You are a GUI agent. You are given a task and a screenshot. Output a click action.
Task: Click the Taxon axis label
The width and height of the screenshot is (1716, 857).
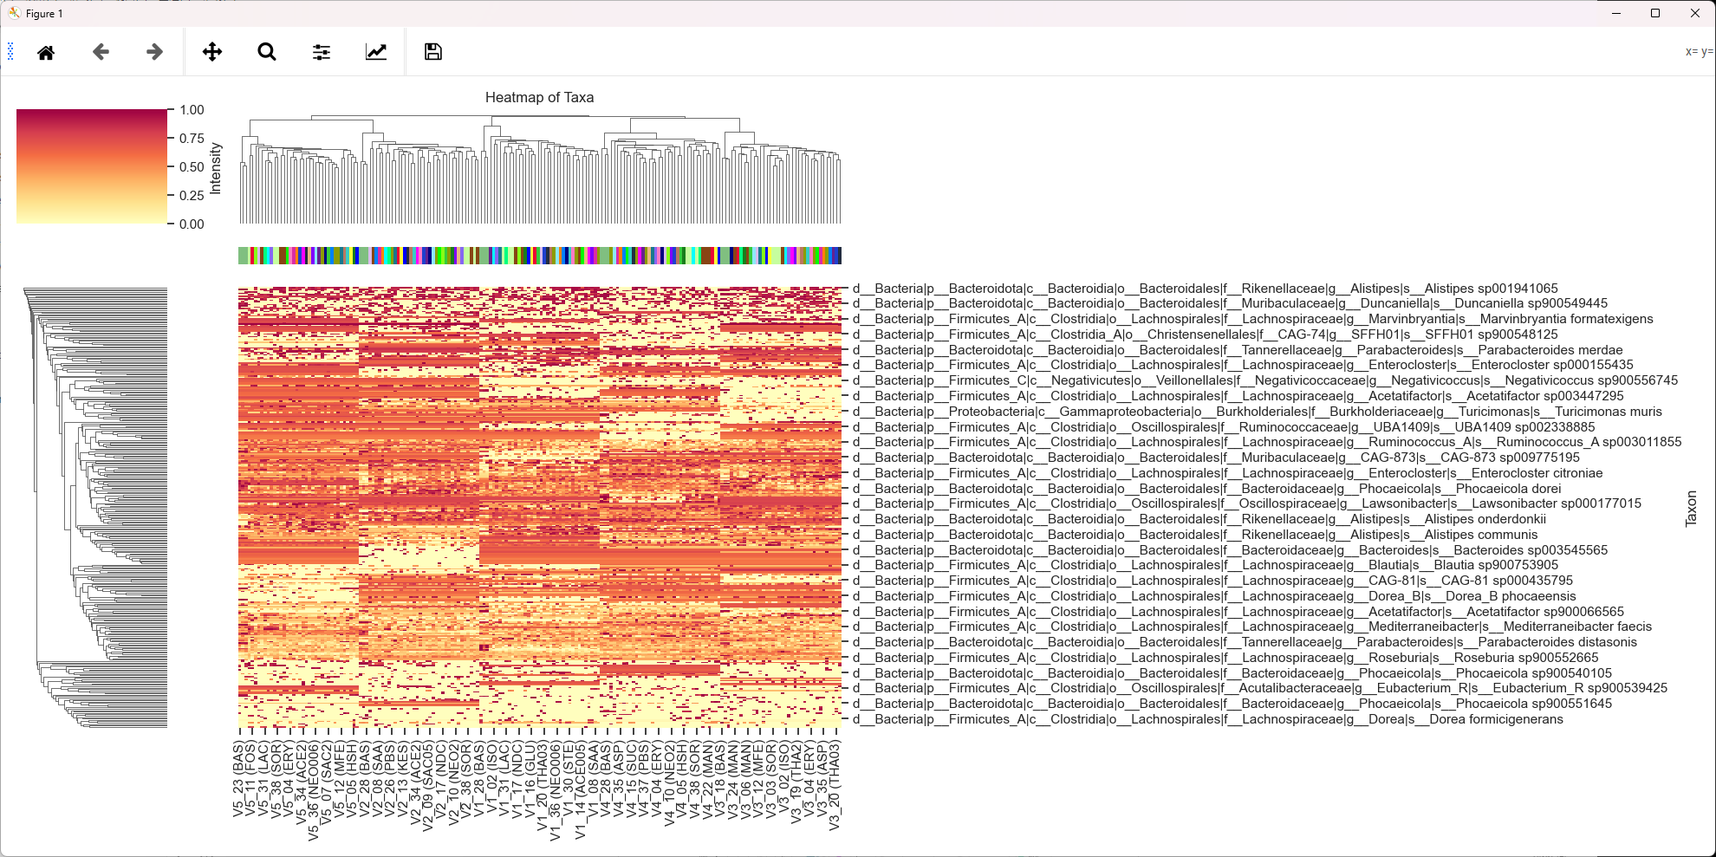1691,509
